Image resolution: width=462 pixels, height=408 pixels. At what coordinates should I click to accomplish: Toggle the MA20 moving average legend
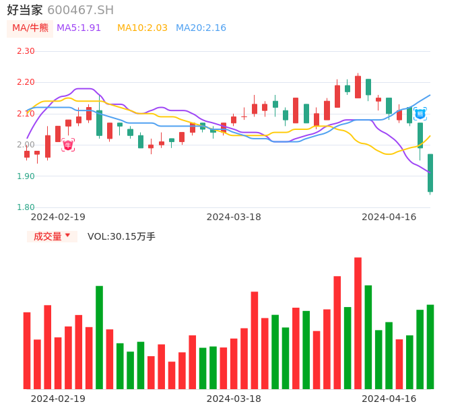coord(201,28)
